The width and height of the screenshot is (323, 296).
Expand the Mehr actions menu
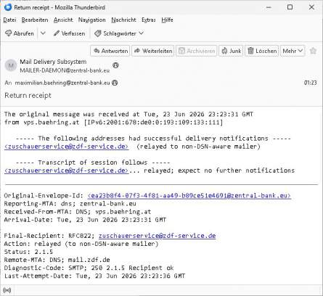(x=293, y=51)
